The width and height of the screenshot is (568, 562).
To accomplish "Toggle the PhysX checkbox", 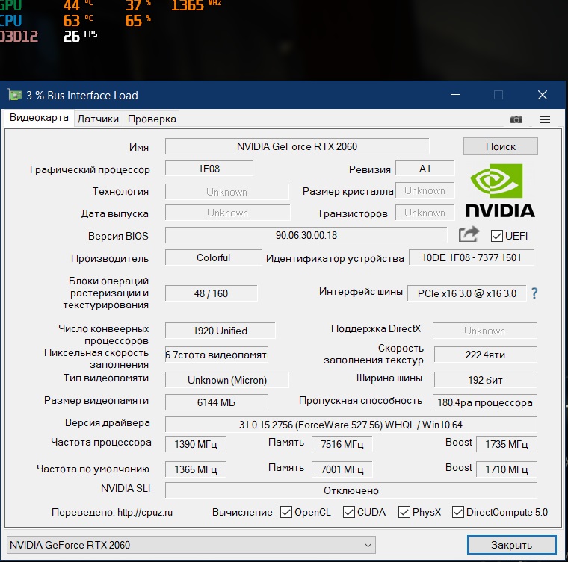I will 404,512.
